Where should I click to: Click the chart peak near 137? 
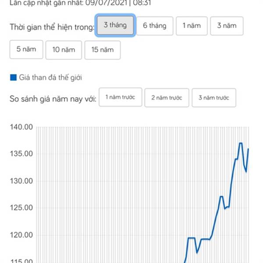241,143
